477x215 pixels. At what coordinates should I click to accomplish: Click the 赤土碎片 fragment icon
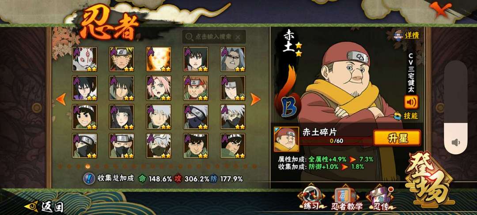[x=286, y=139]
